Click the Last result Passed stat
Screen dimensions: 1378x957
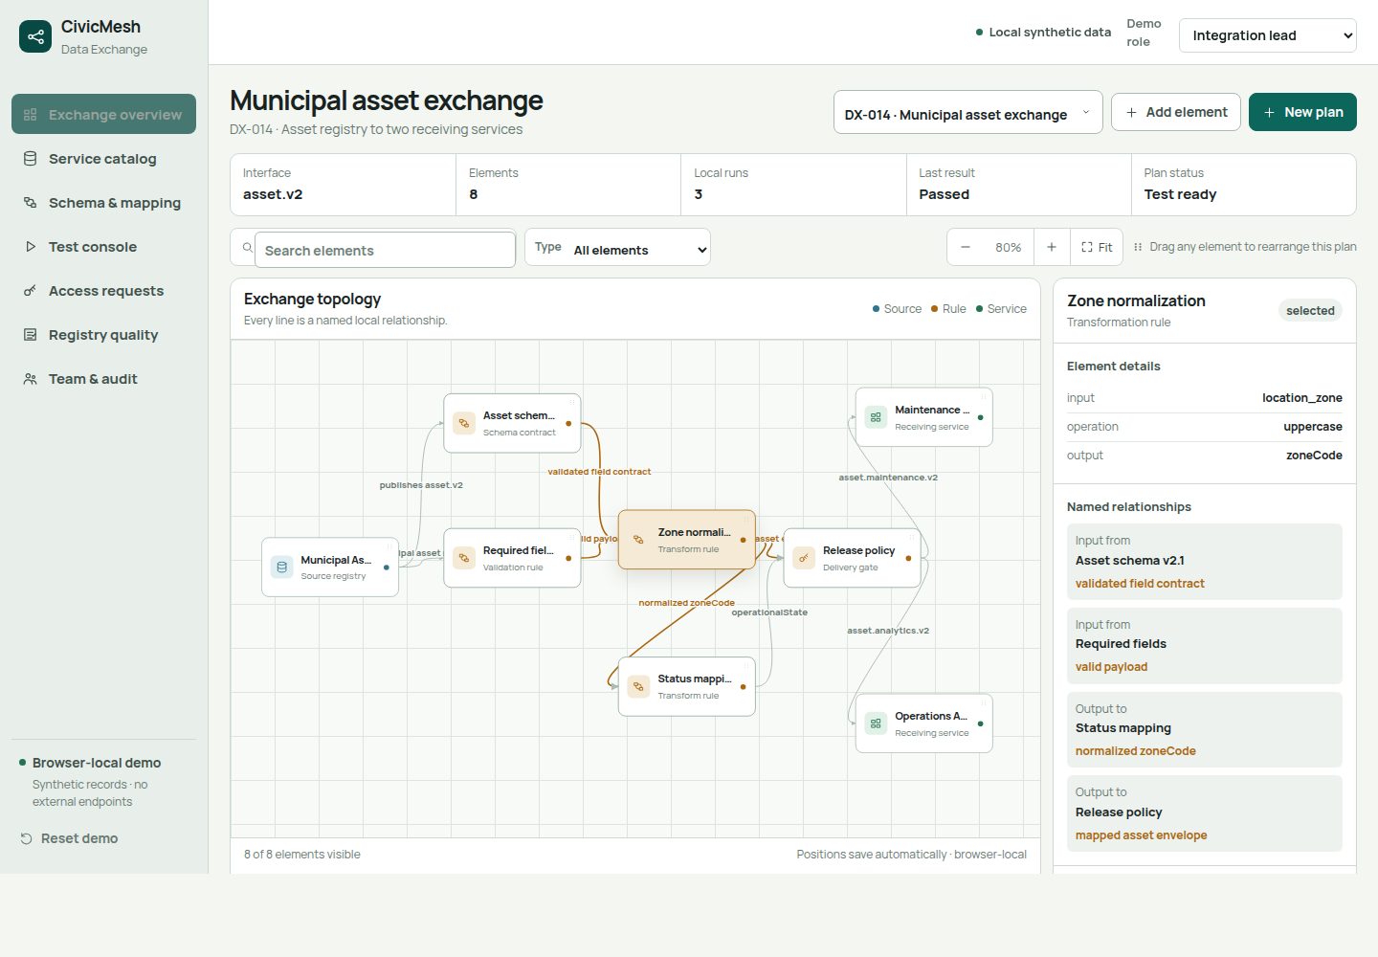point(1018,185)
